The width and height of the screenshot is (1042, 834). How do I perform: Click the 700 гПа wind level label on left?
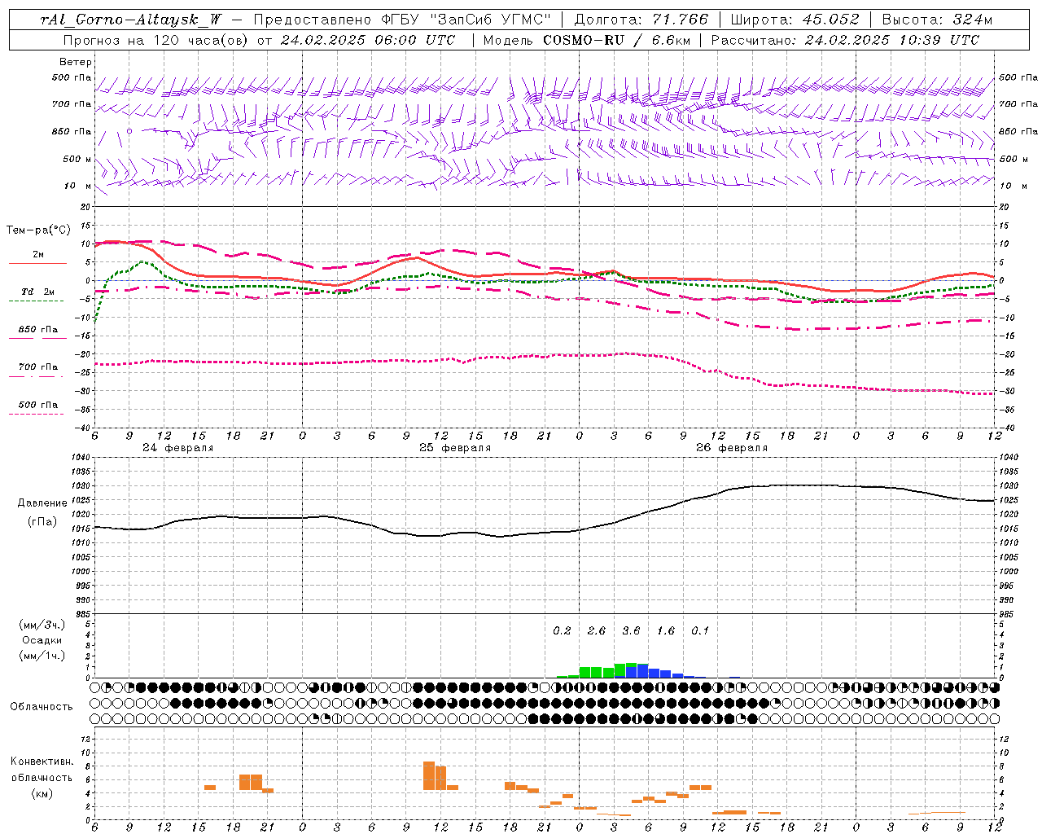coord(72,104)
